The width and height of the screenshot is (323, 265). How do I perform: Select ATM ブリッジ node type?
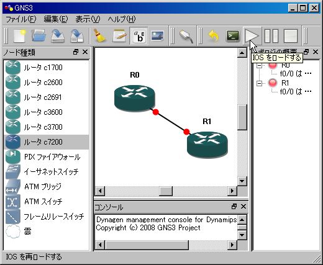pyautogui.click(x=47, y=187)
